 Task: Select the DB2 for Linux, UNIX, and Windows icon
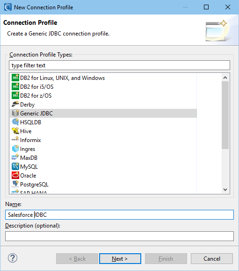click(15, 78)
